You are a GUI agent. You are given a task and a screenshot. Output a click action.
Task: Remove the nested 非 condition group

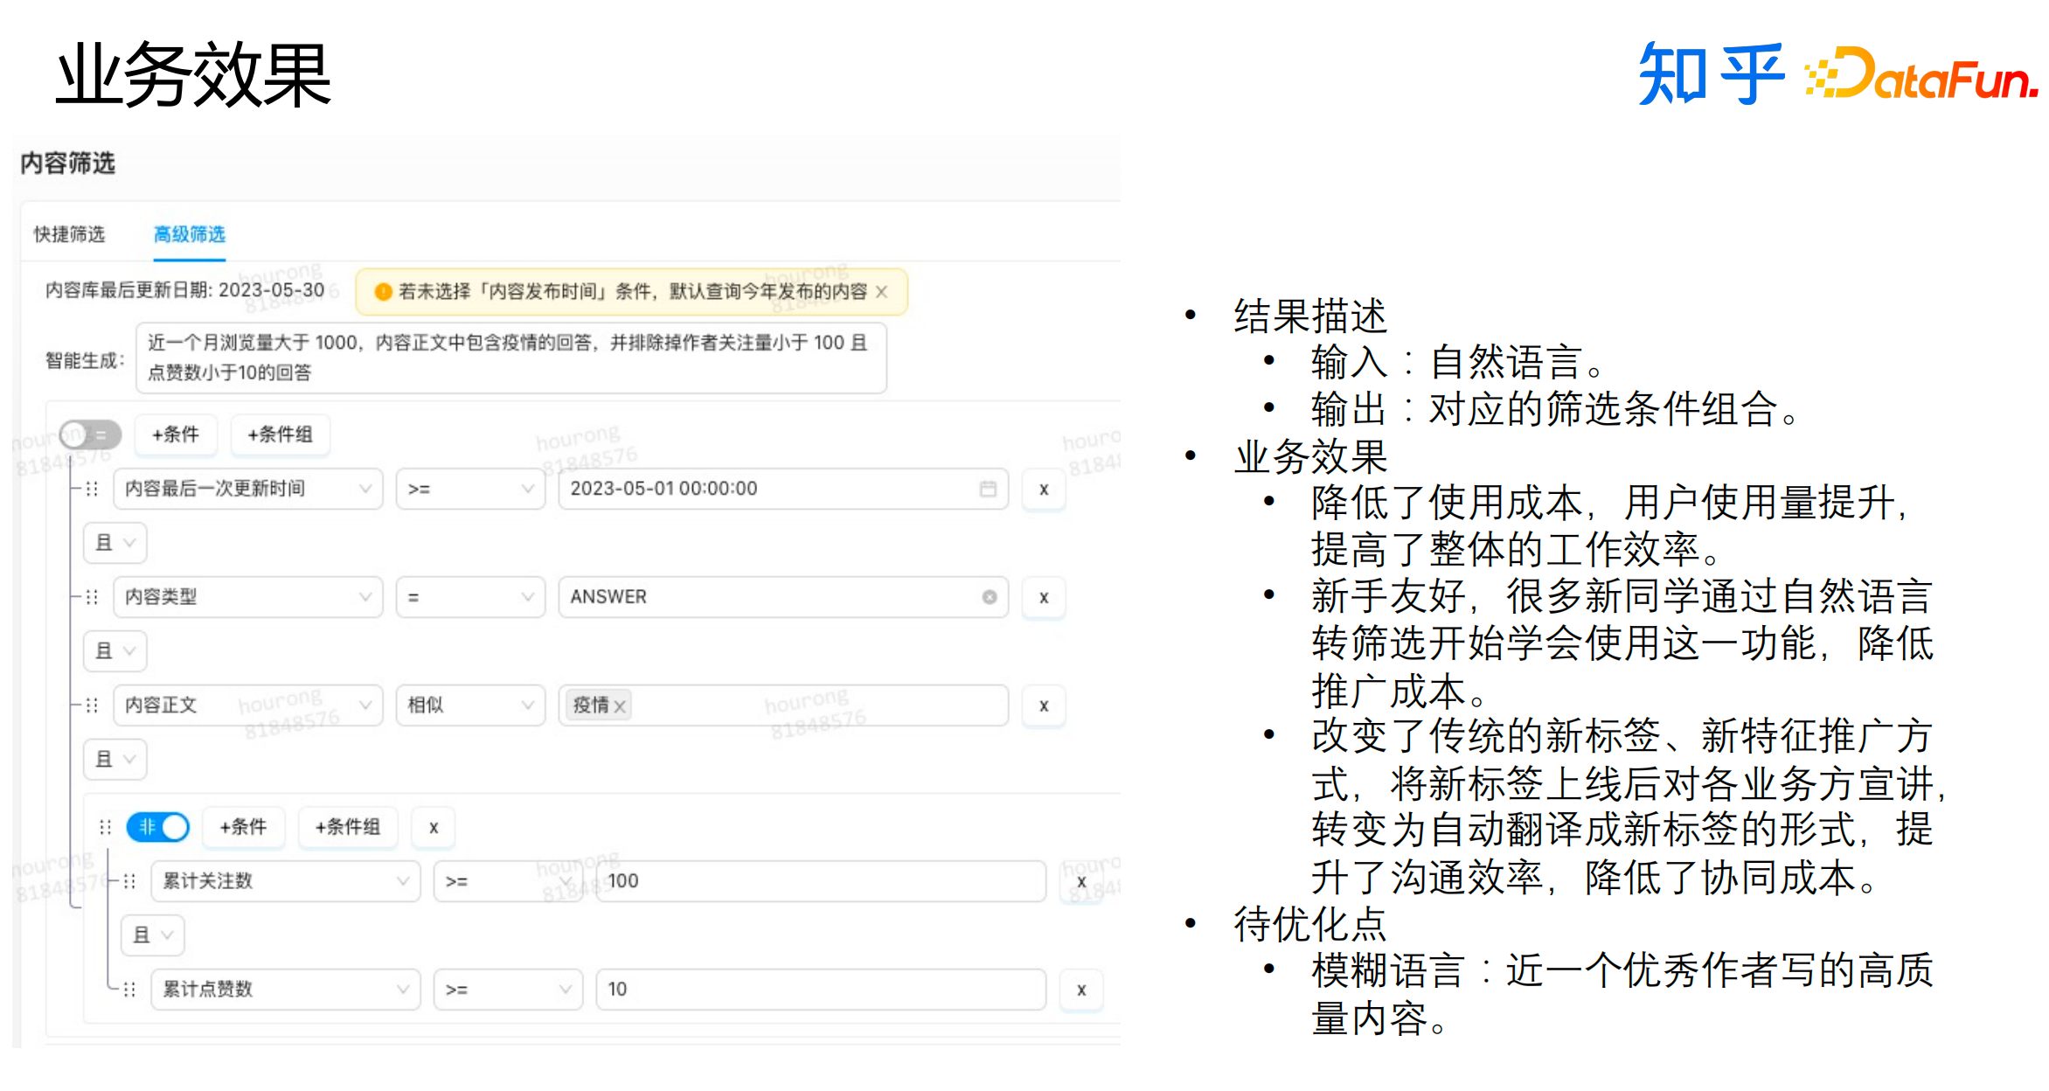coord(433,827)
